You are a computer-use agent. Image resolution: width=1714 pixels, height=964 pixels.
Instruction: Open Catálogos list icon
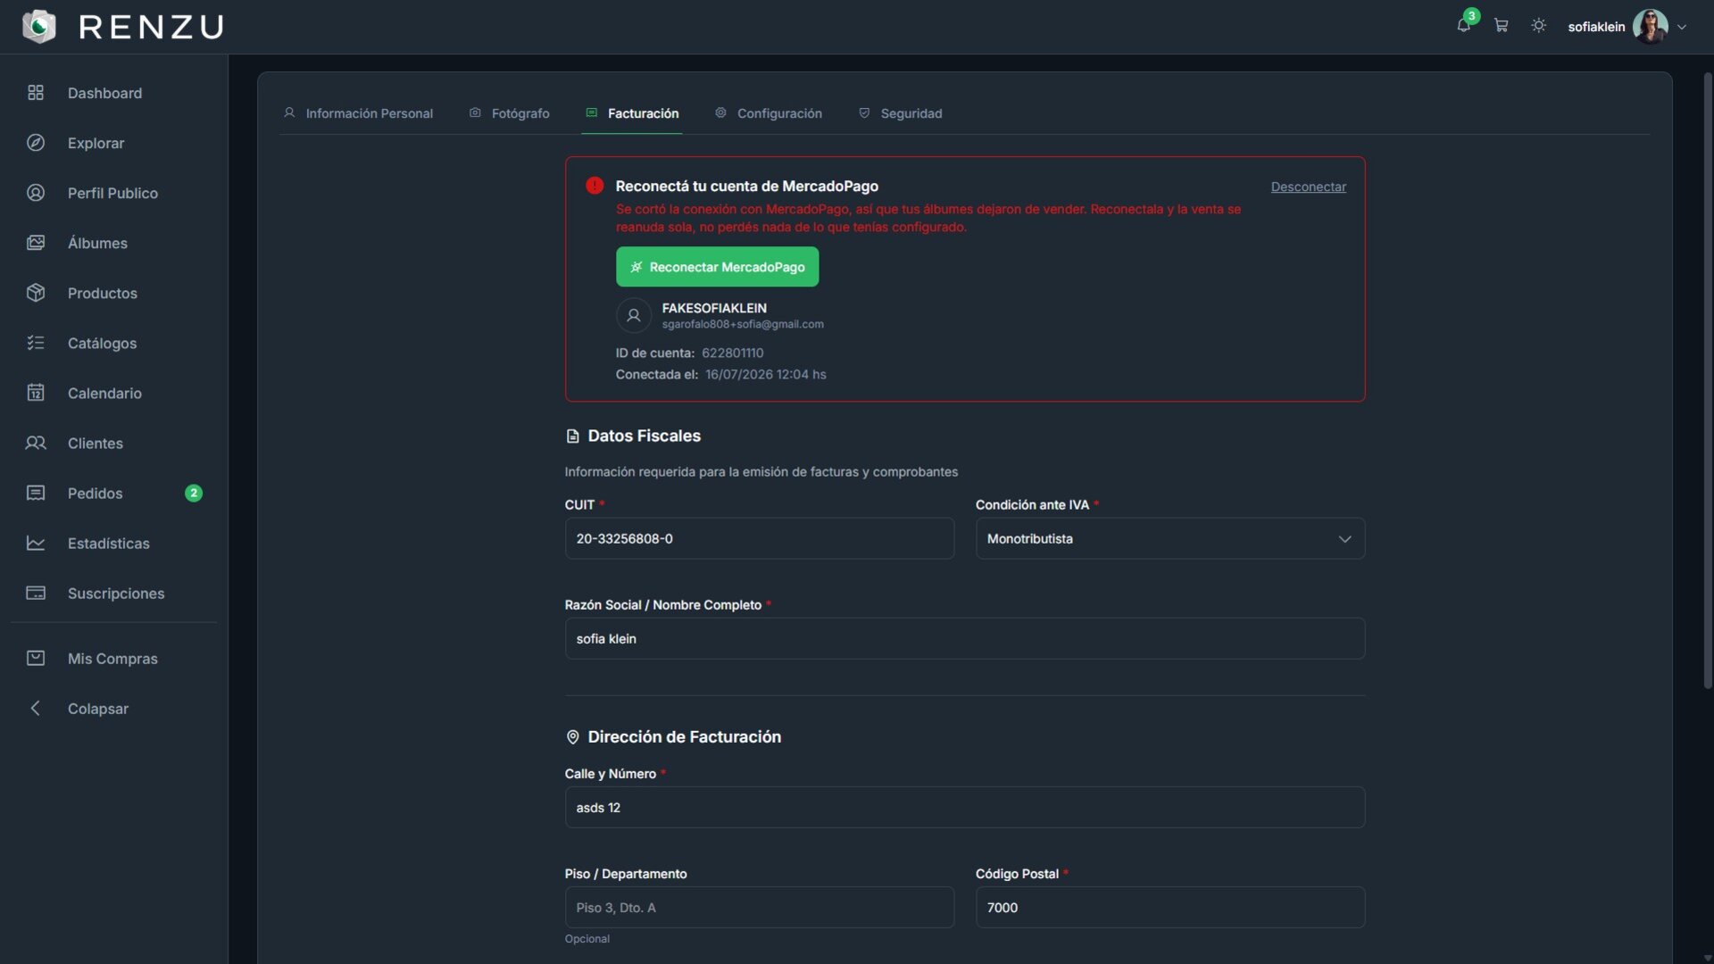[36, 343]
